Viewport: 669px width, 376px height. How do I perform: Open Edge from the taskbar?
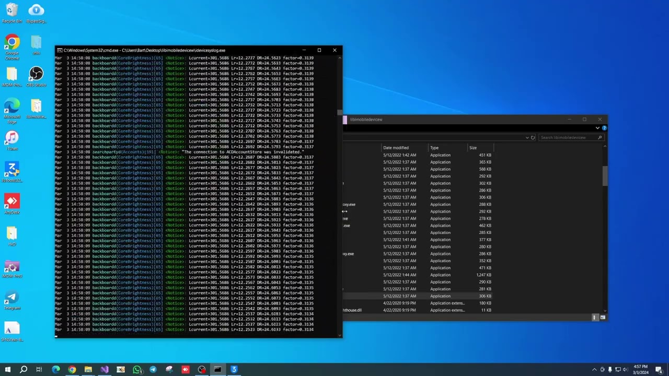tap(56, 370)
